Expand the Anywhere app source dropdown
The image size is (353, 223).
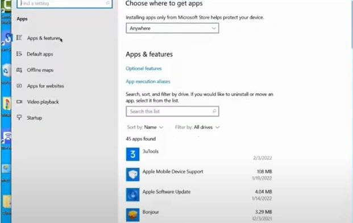pos(172,28)
